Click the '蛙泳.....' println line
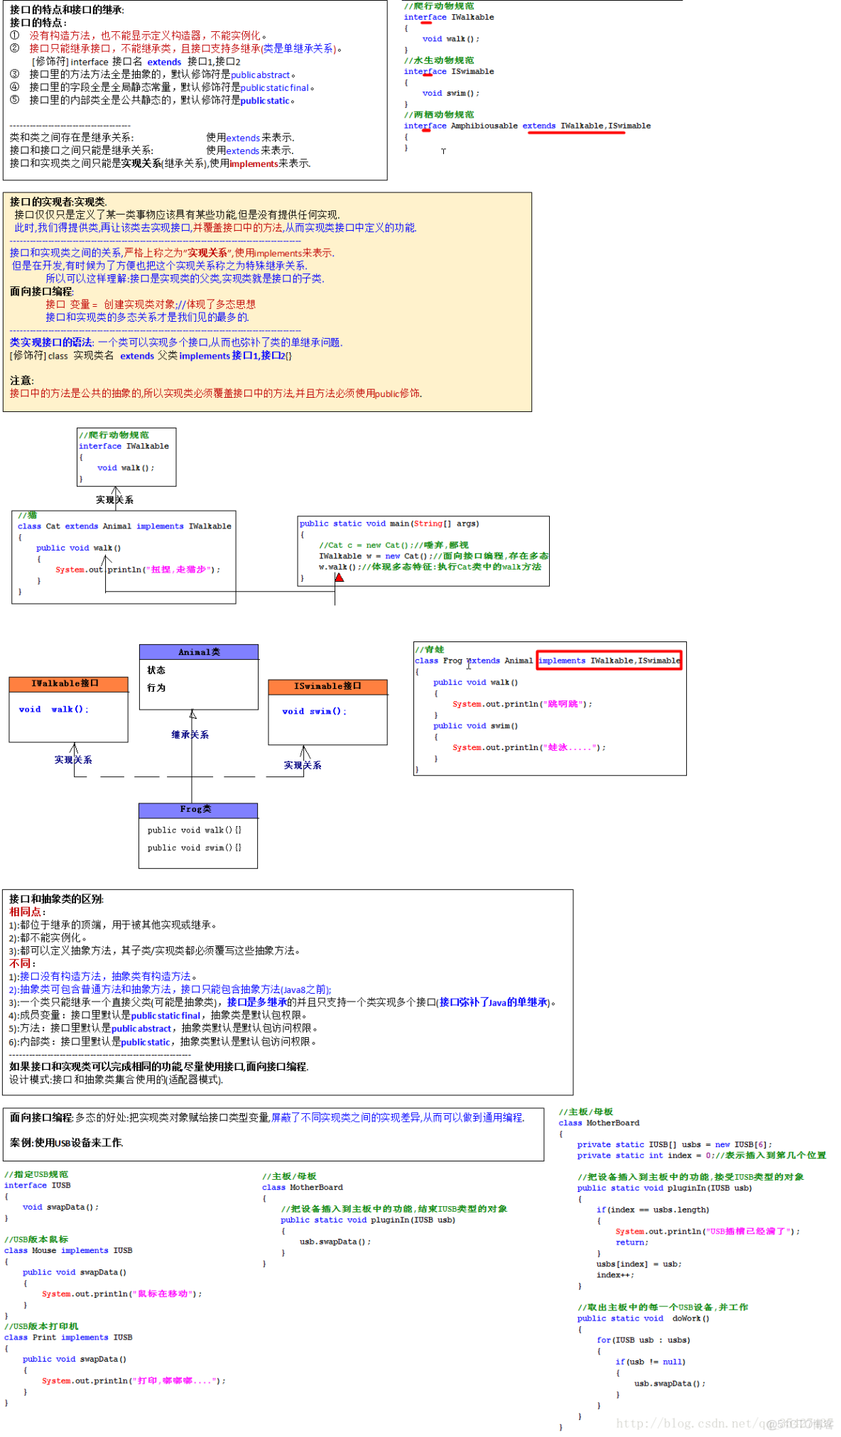The image size is (841, 1437). 529,747
